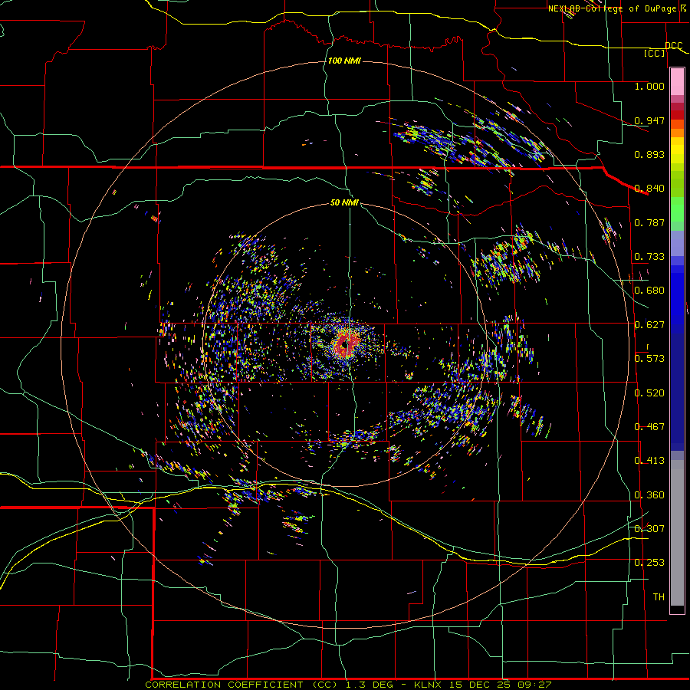The height and width of the screenshot is (690, 690).
Task: Click the 15 DEC 25 date text
Action: (480, 685)
